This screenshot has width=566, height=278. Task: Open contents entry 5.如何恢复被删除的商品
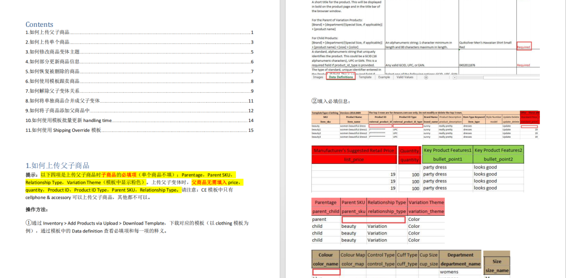click(140, 71)
